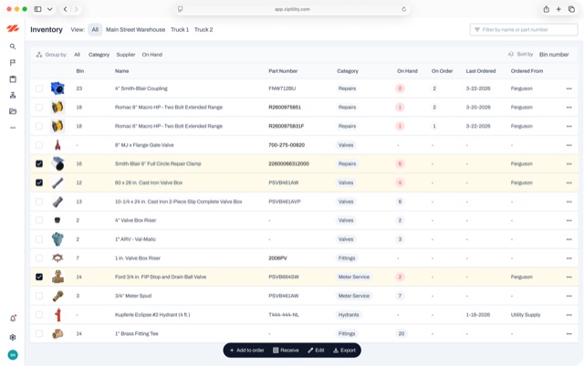Click part number 700-275-00820
This screenshot has height=366, width=584.
(x=287, y=145)
